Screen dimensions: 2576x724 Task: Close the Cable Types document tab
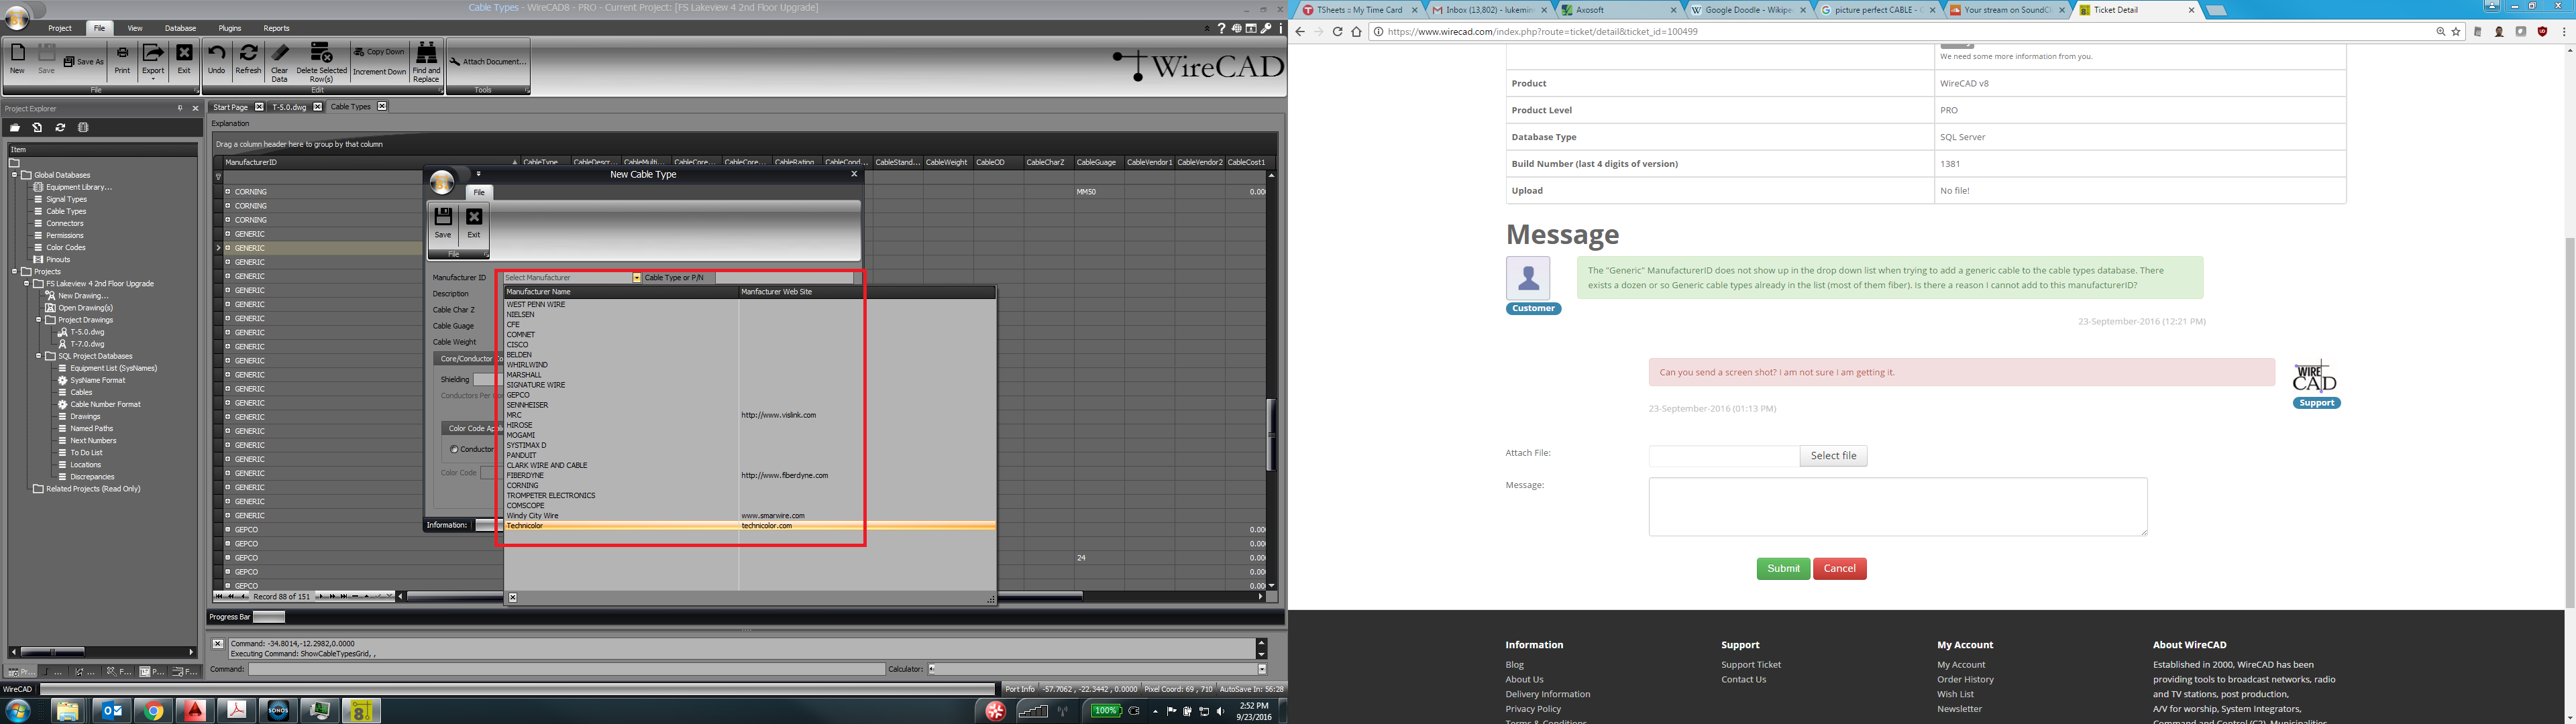coord(382,107)
